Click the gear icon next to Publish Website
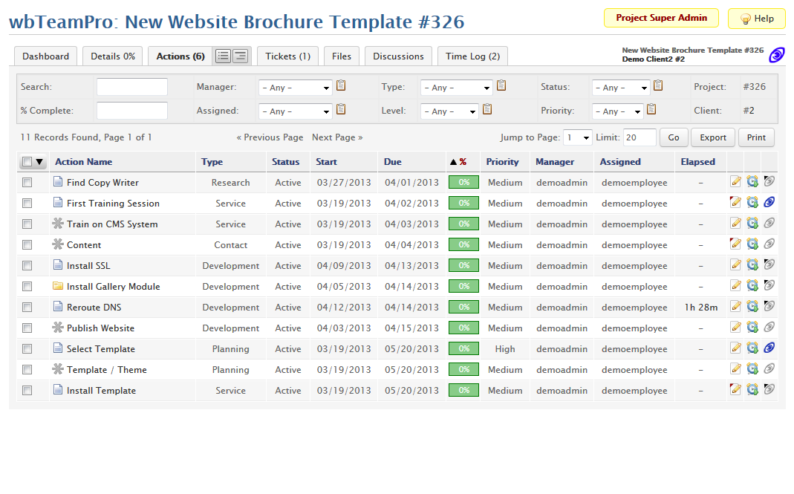Image resolution: width=794 pixels, height=494 pixels. click(x=58, y=328)
